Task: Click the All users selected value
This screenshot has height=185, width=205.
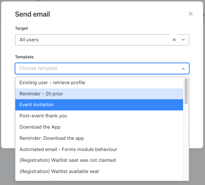Action: coord(29,40)
